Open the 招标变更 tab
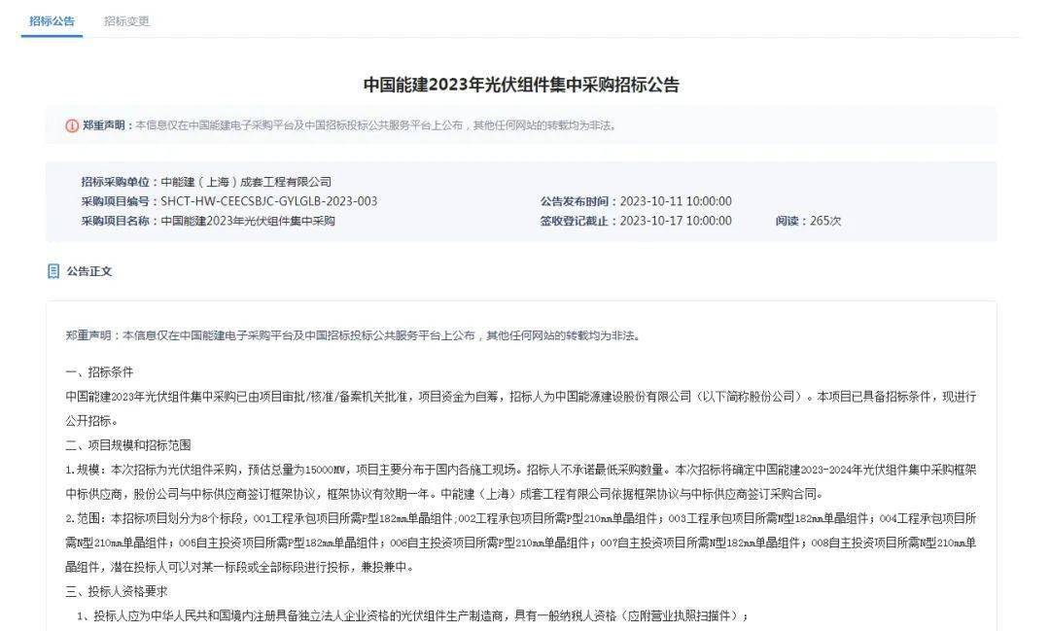This screenshot has width=1050, height=631. 126,21
